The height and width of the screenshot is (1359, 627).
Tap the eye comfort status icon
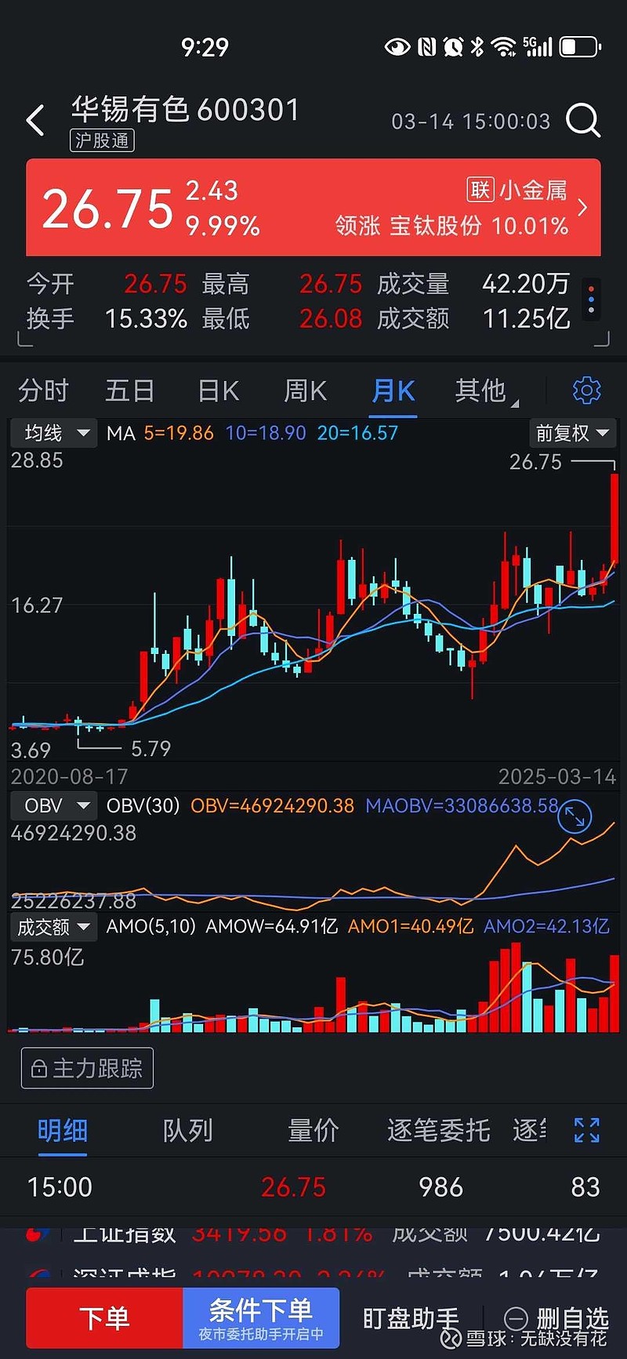point(397,47)
